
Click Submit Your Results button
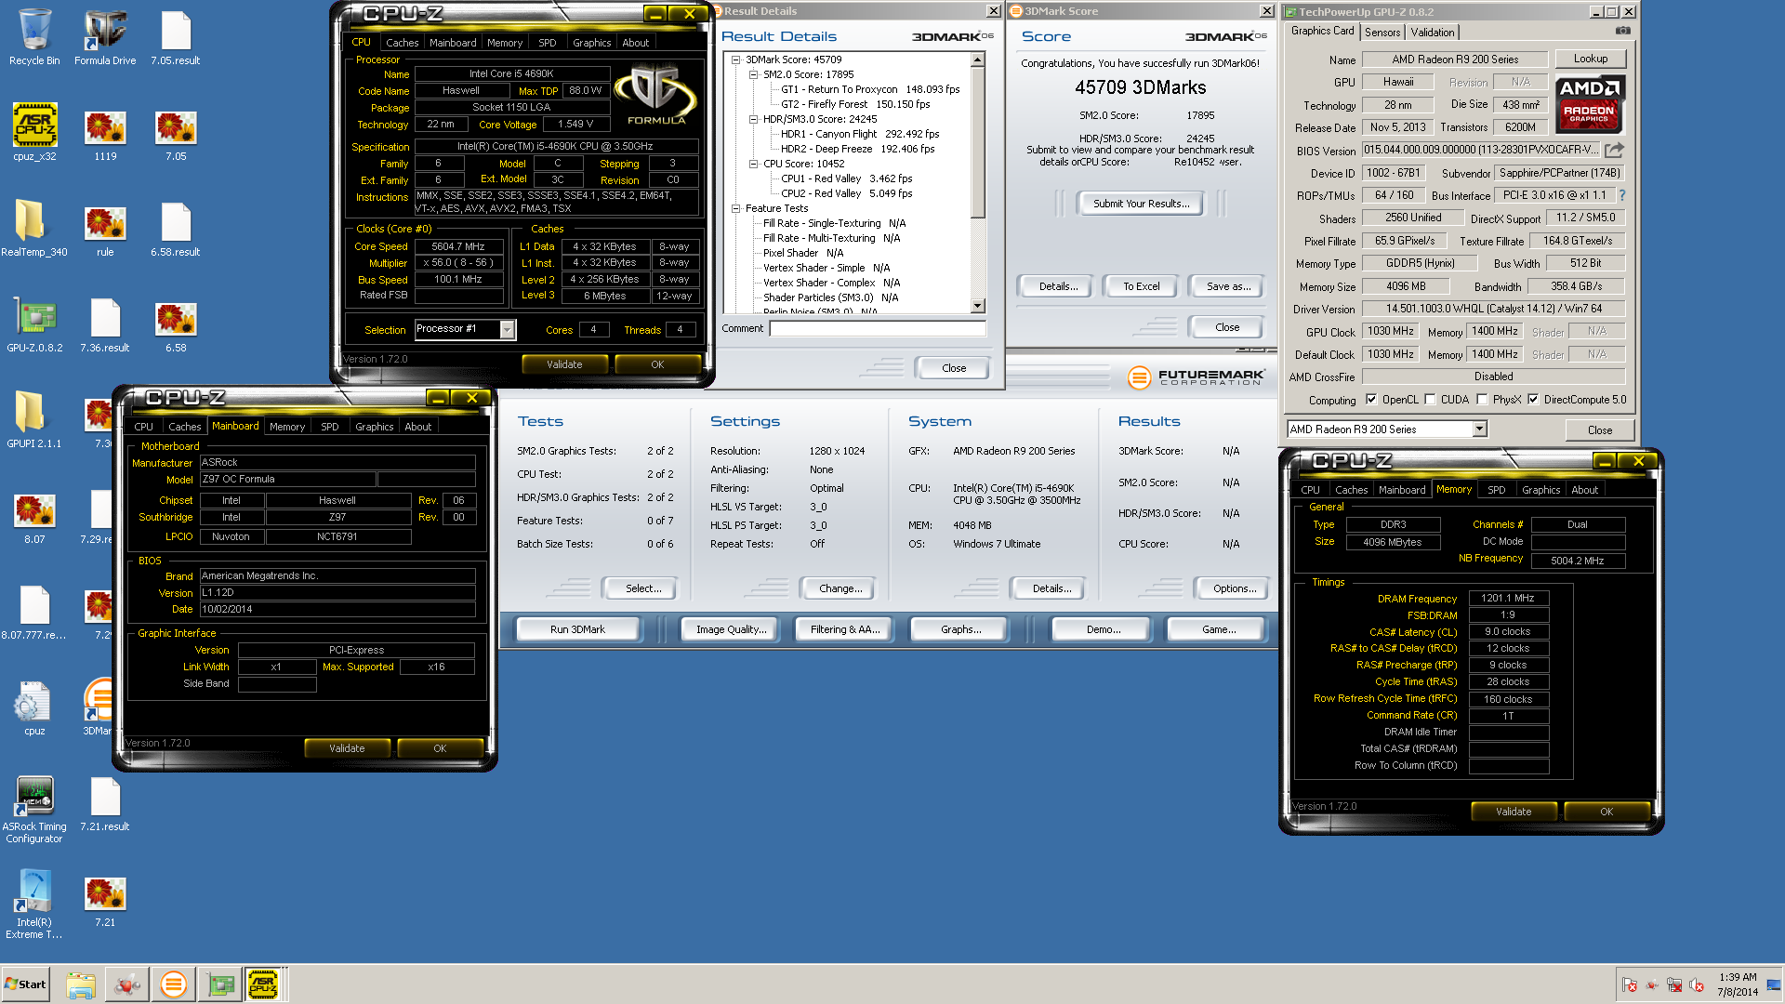1141,204
